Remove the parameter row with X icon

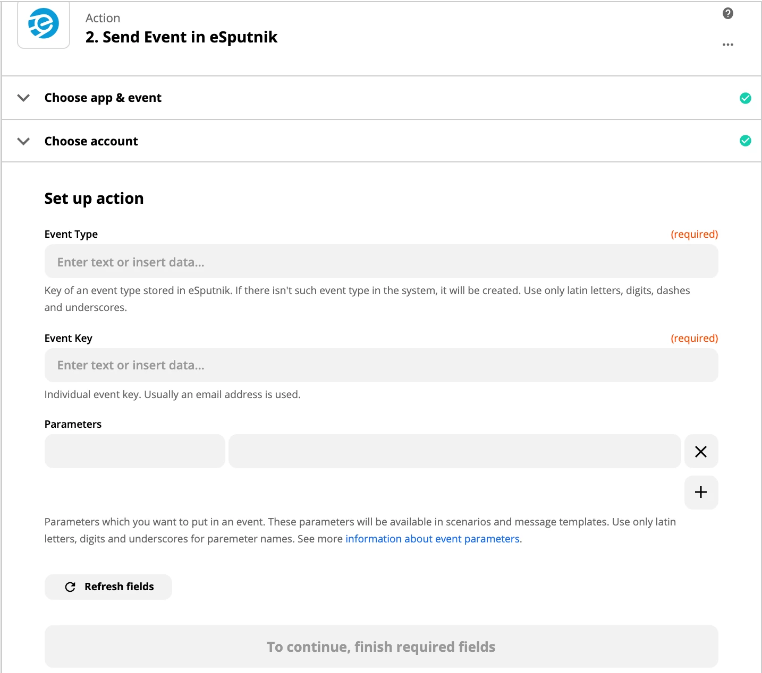(701, 452)
